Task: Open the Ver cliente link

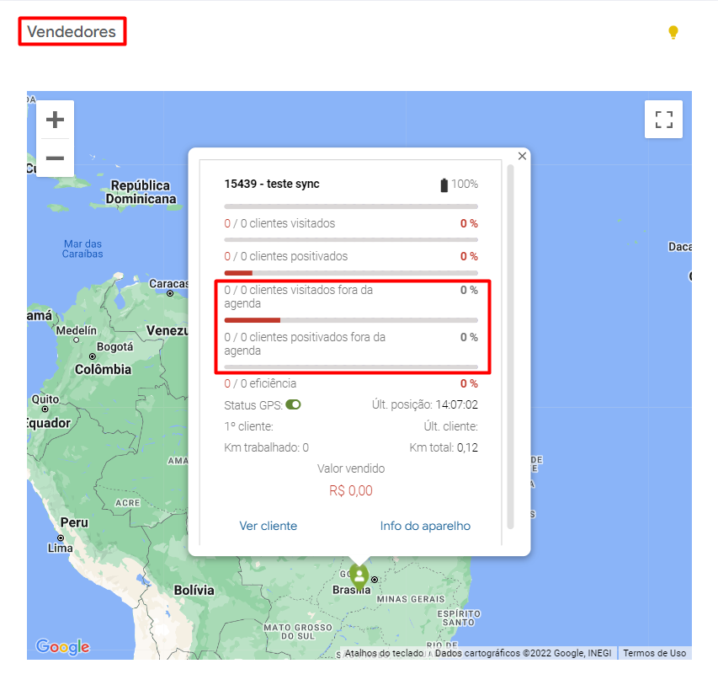Action: pyautogui.click(x=268, y=526)
